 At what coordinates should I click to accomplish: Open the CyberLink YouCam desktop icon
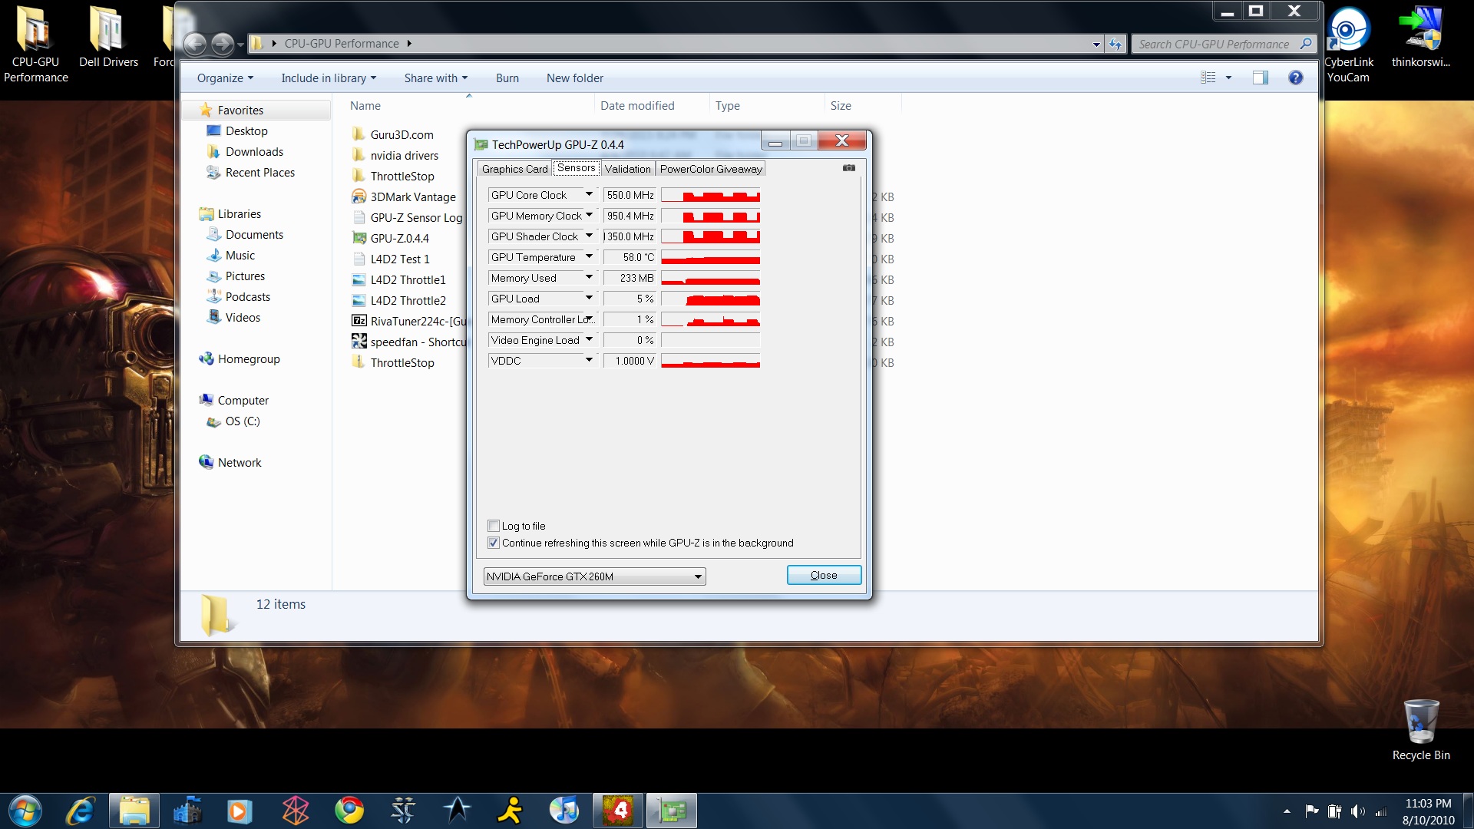(x=1348, y=45)
